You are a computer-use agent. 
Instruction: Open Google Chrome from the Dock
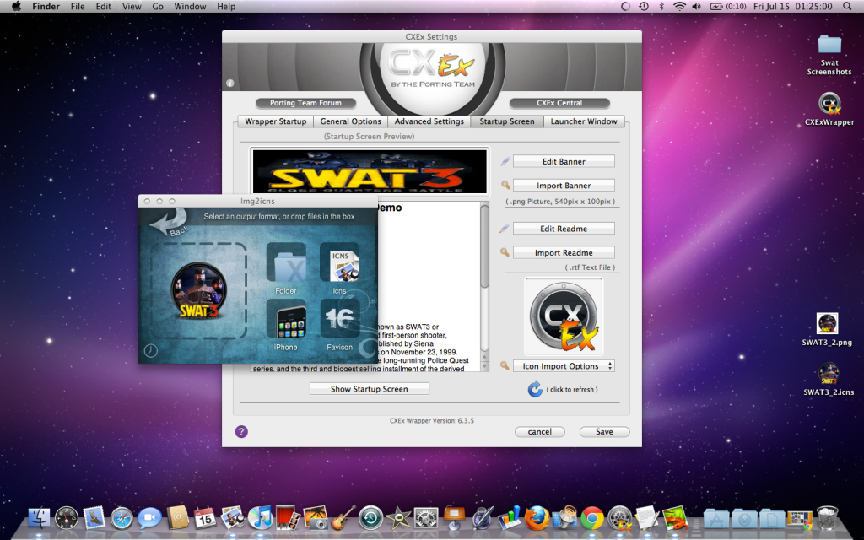pyautogui.click(x=592, y=518)
